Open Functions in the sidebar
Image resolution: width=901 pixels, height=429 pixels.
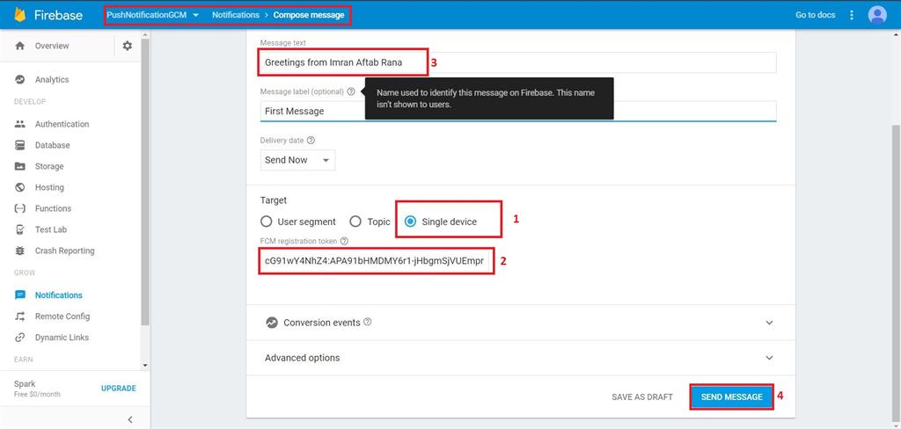click(53, 208)
